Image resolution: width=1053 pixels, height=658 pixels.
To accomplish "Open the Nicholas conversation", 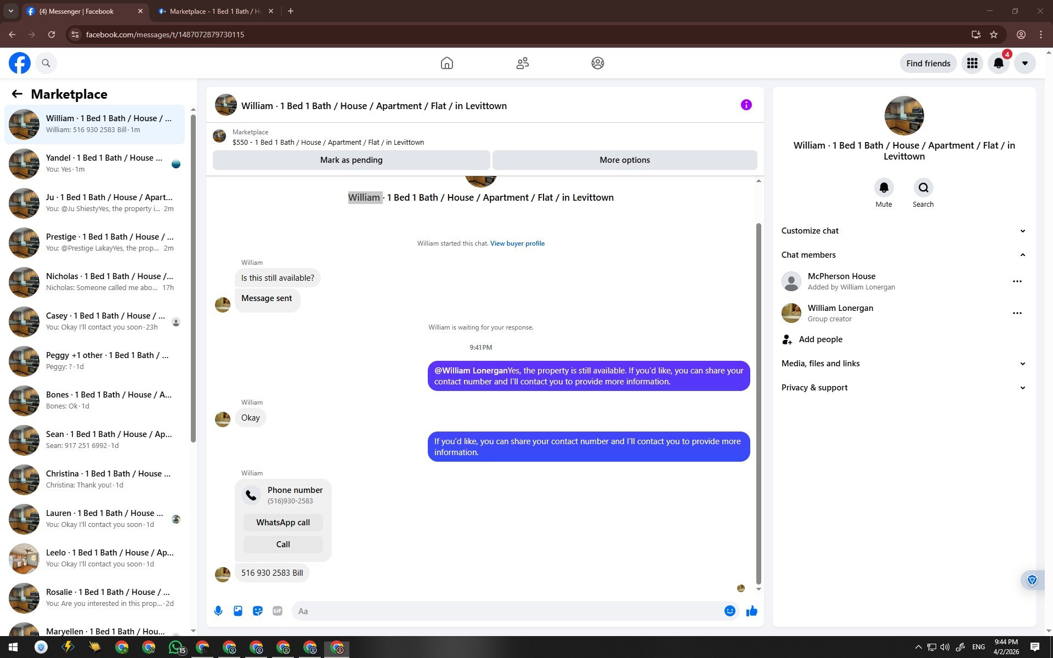I will (95, 282).
